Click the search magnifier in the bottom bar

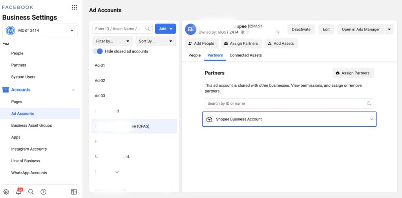click(x=31, y=192)
